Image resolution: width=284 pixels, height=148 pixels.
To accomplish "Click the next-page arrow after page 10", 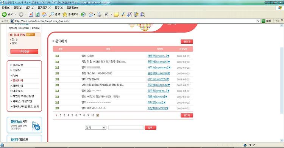I will [x=98, y=115].
